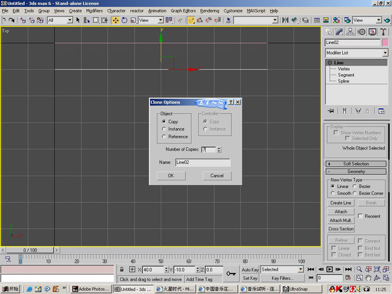The width and height of the screenshot is (392, 294).
Task: Click Configure Modifier Sets icon
Action: click(x=381, y=111)
